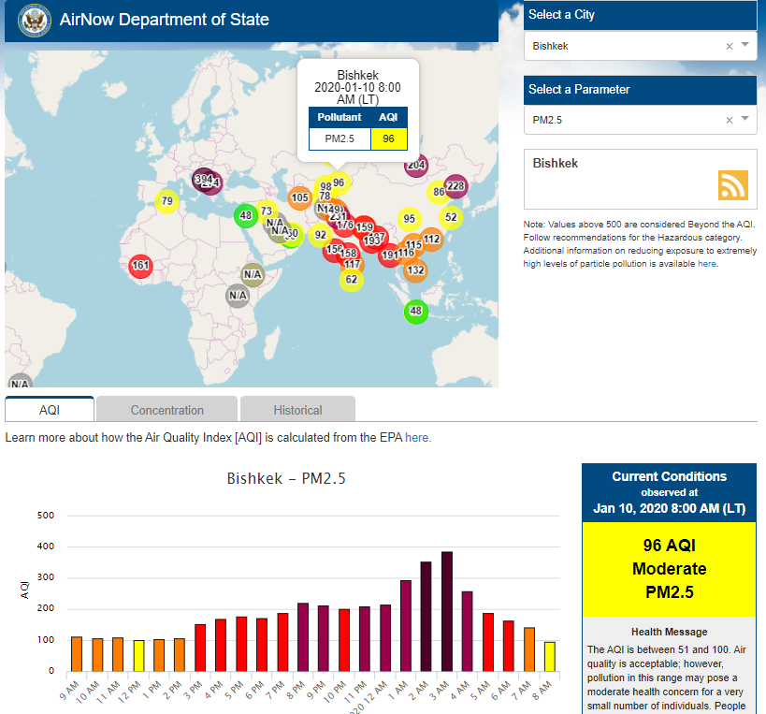Screen dimensions: 766x714
Task: Follow 'here' link about reducing particle exposure
Action: (707, 264)
